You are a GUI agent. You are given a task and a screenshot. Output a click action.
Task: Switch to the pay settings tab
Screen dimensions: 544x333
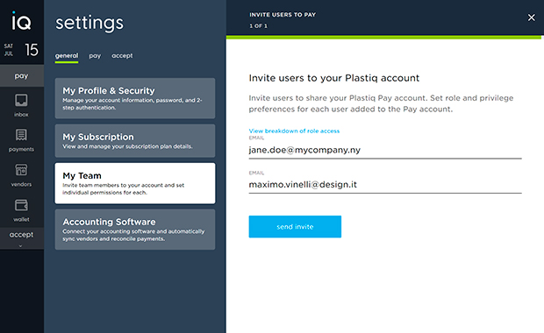coord(95,56)
